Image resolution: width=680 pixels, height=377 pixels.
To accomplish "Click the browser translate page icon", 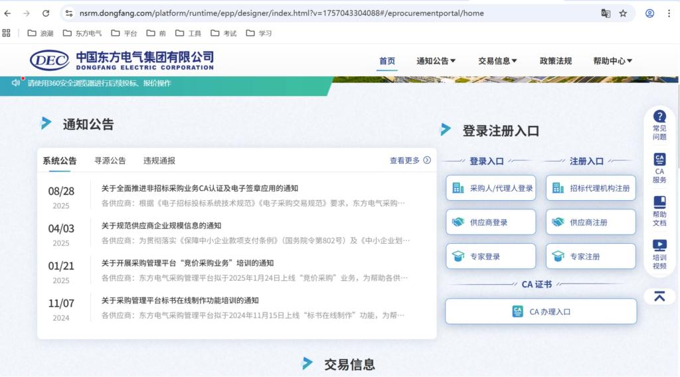I will [606, 13].
